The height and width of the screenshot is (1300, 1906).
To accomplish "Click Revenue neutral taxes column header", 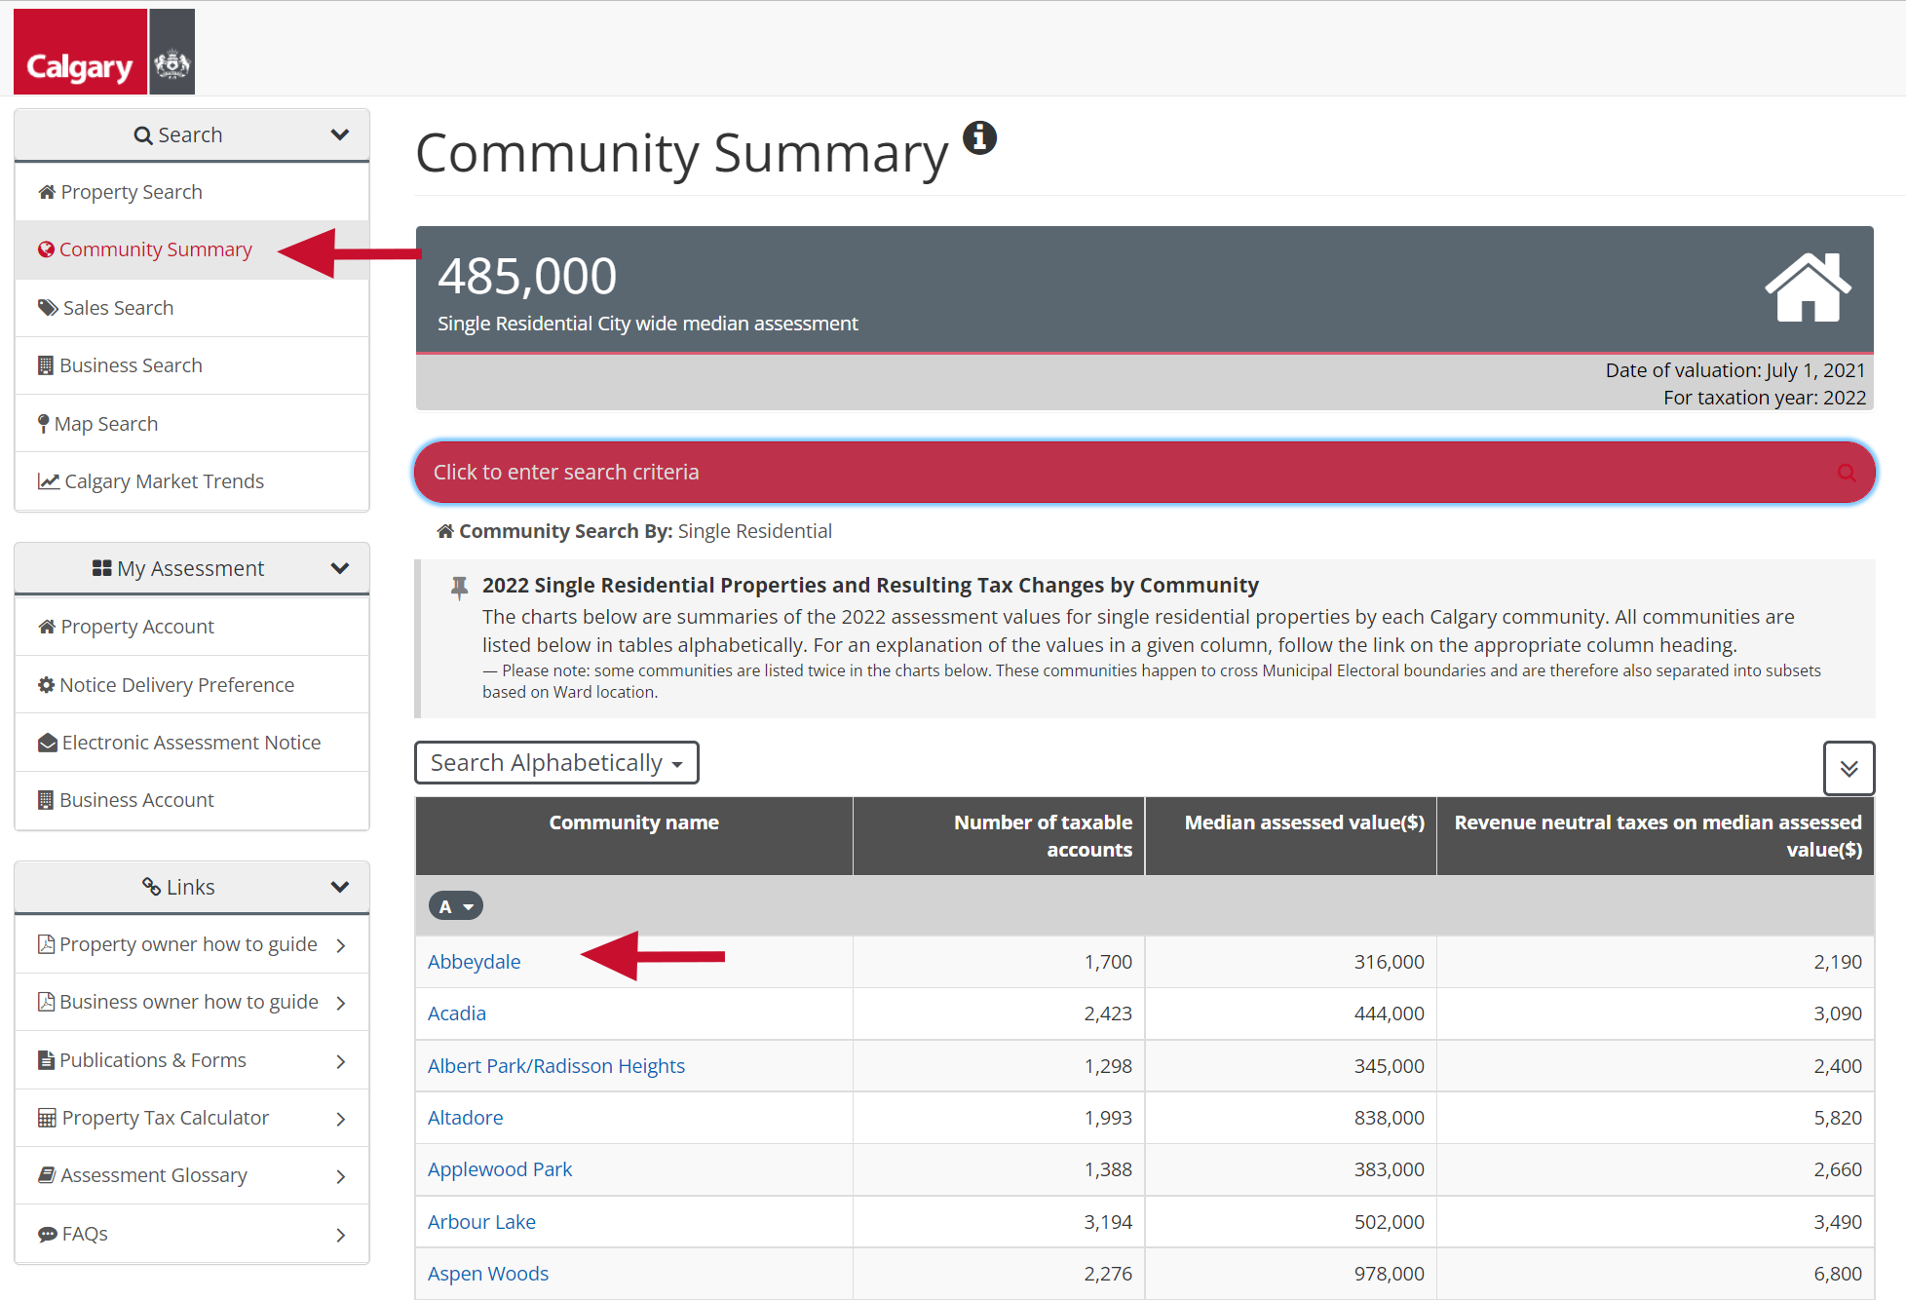I will coord(1658,836).
